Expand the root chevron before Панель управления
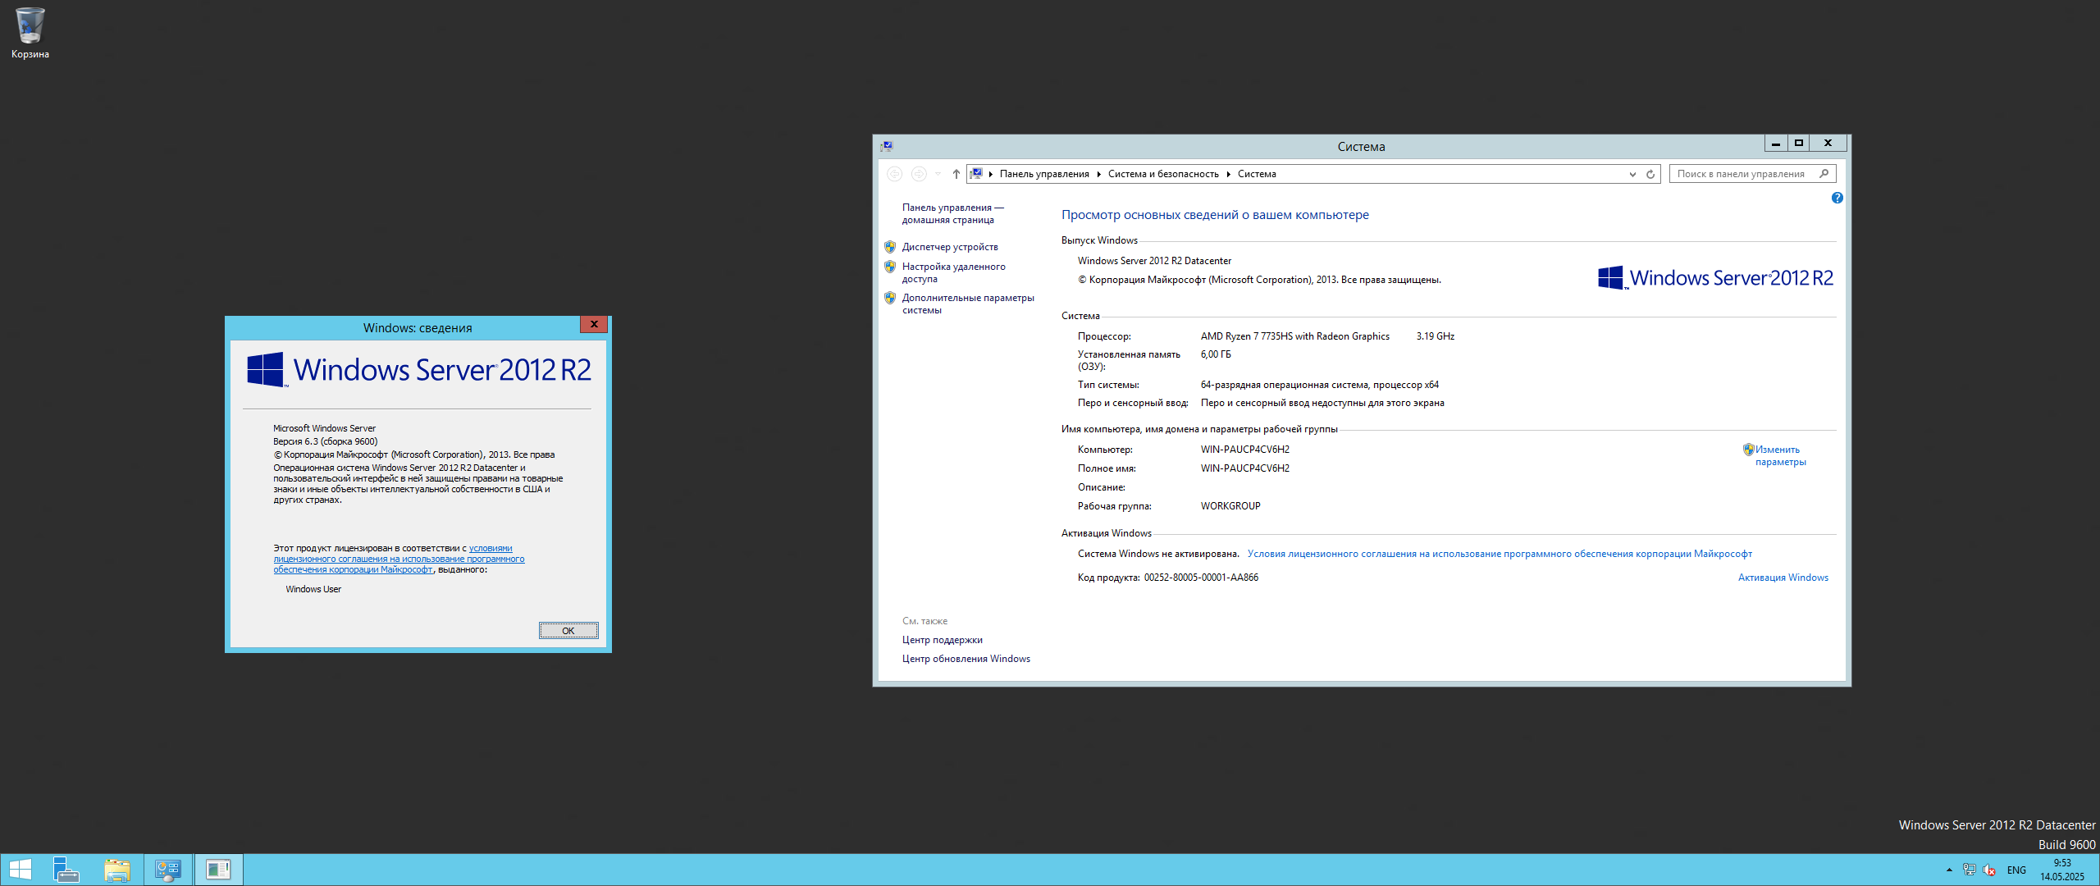 point(991,174)
